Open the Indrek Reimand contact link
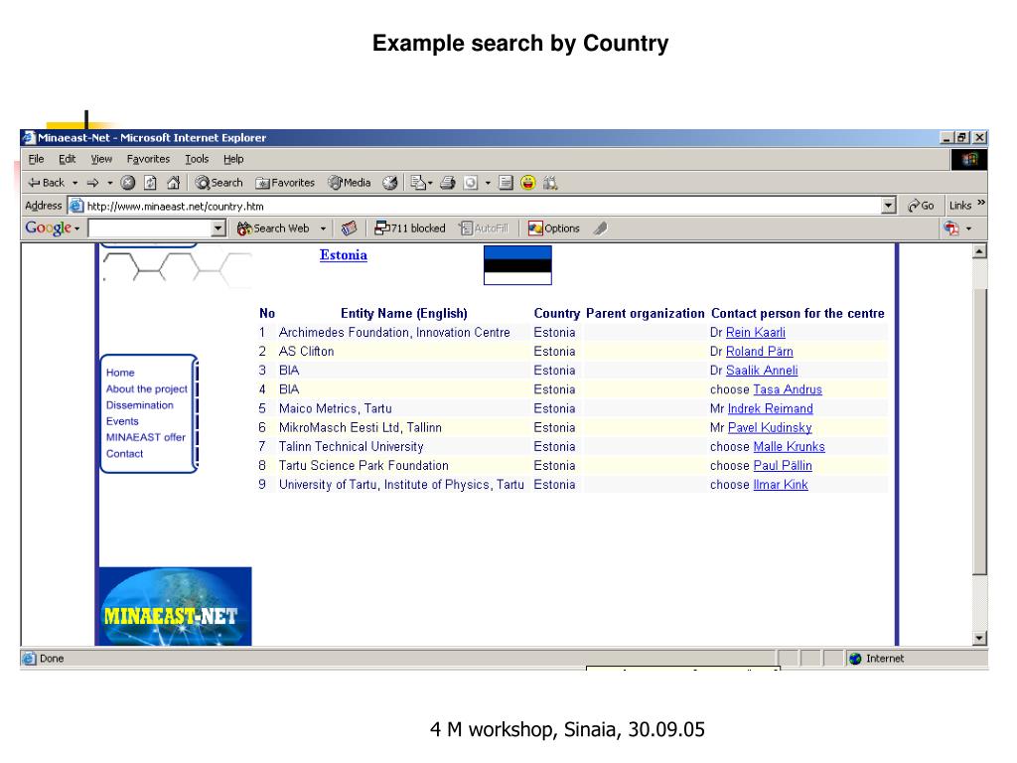The width and height of the screenshot is (1017, 763). 770,408
